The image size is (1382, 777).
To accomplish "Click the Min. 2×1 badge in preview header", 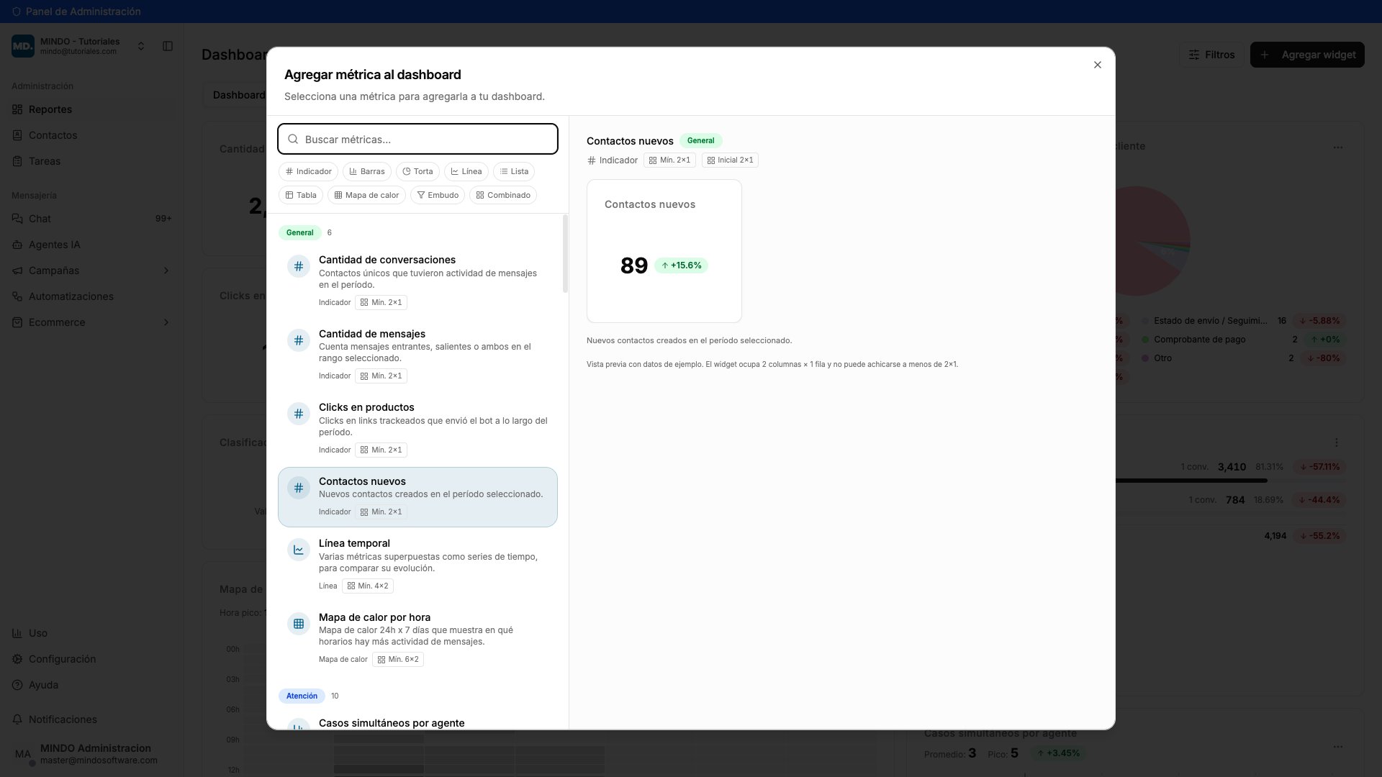I will (x=669, y=160).
